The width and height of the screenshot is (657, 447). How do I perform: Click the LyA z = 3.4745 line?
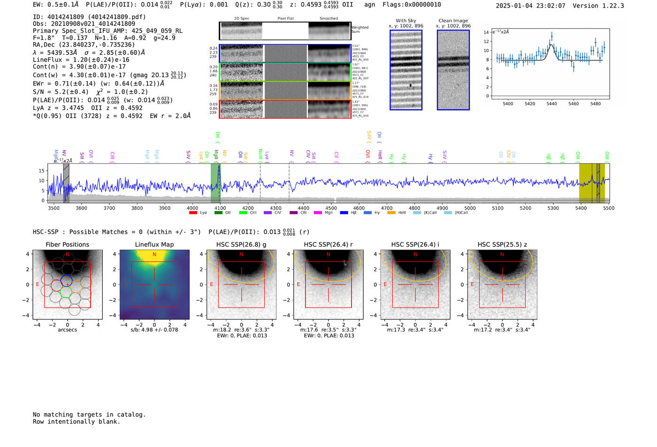pyautogui.click(x=88, y=108)
